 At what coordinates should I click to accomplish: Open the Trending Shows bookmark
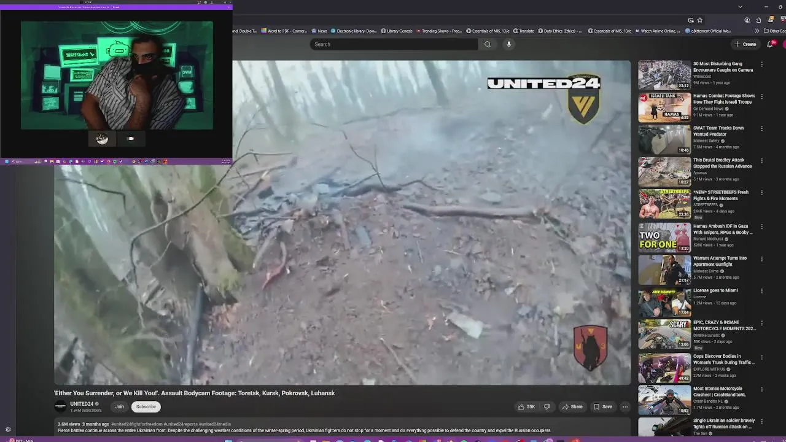pos(439,31)
